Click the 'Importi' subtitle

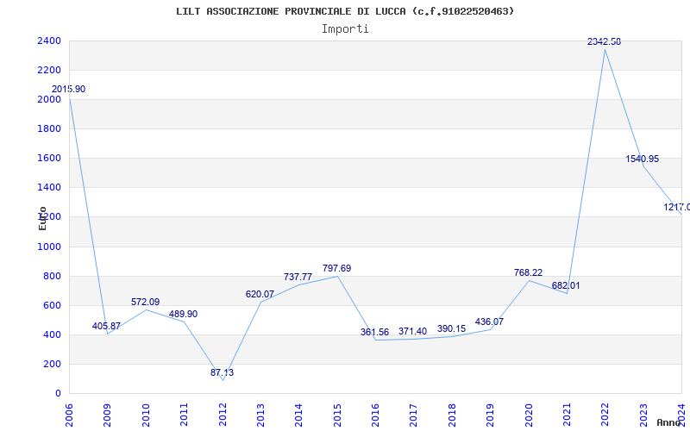tap(345, 29)
